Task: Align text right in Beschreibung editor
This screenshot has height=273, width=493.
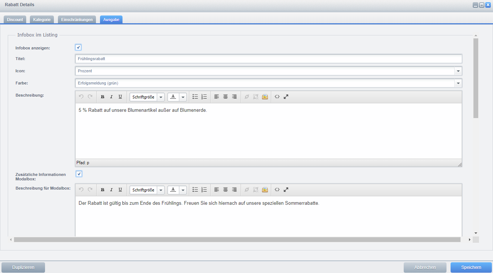Action: pos(234,97)
